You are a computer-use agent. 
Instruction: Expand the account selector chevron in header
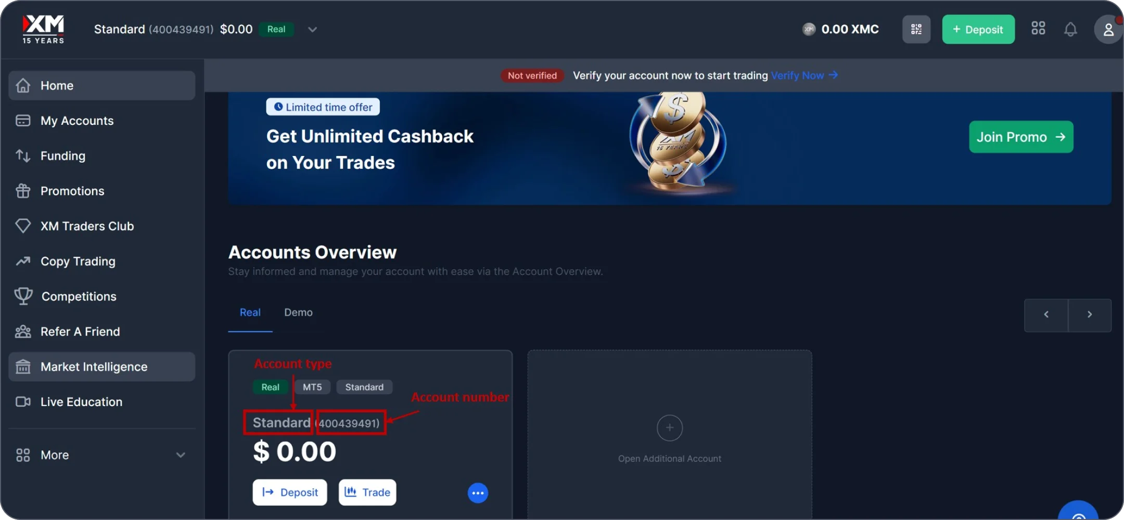click(312, 30)
